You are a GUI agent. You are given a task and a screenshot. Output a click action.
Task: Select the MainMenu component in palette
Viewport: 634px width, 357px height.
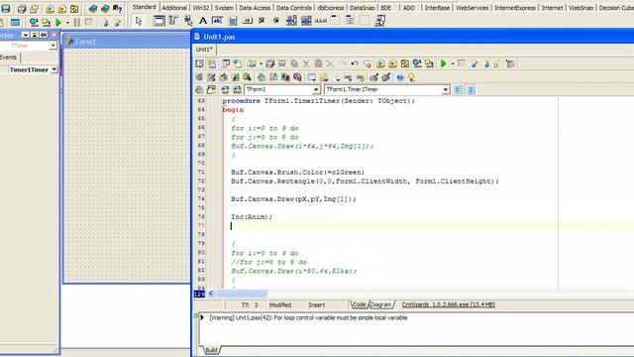click(173, 21)
